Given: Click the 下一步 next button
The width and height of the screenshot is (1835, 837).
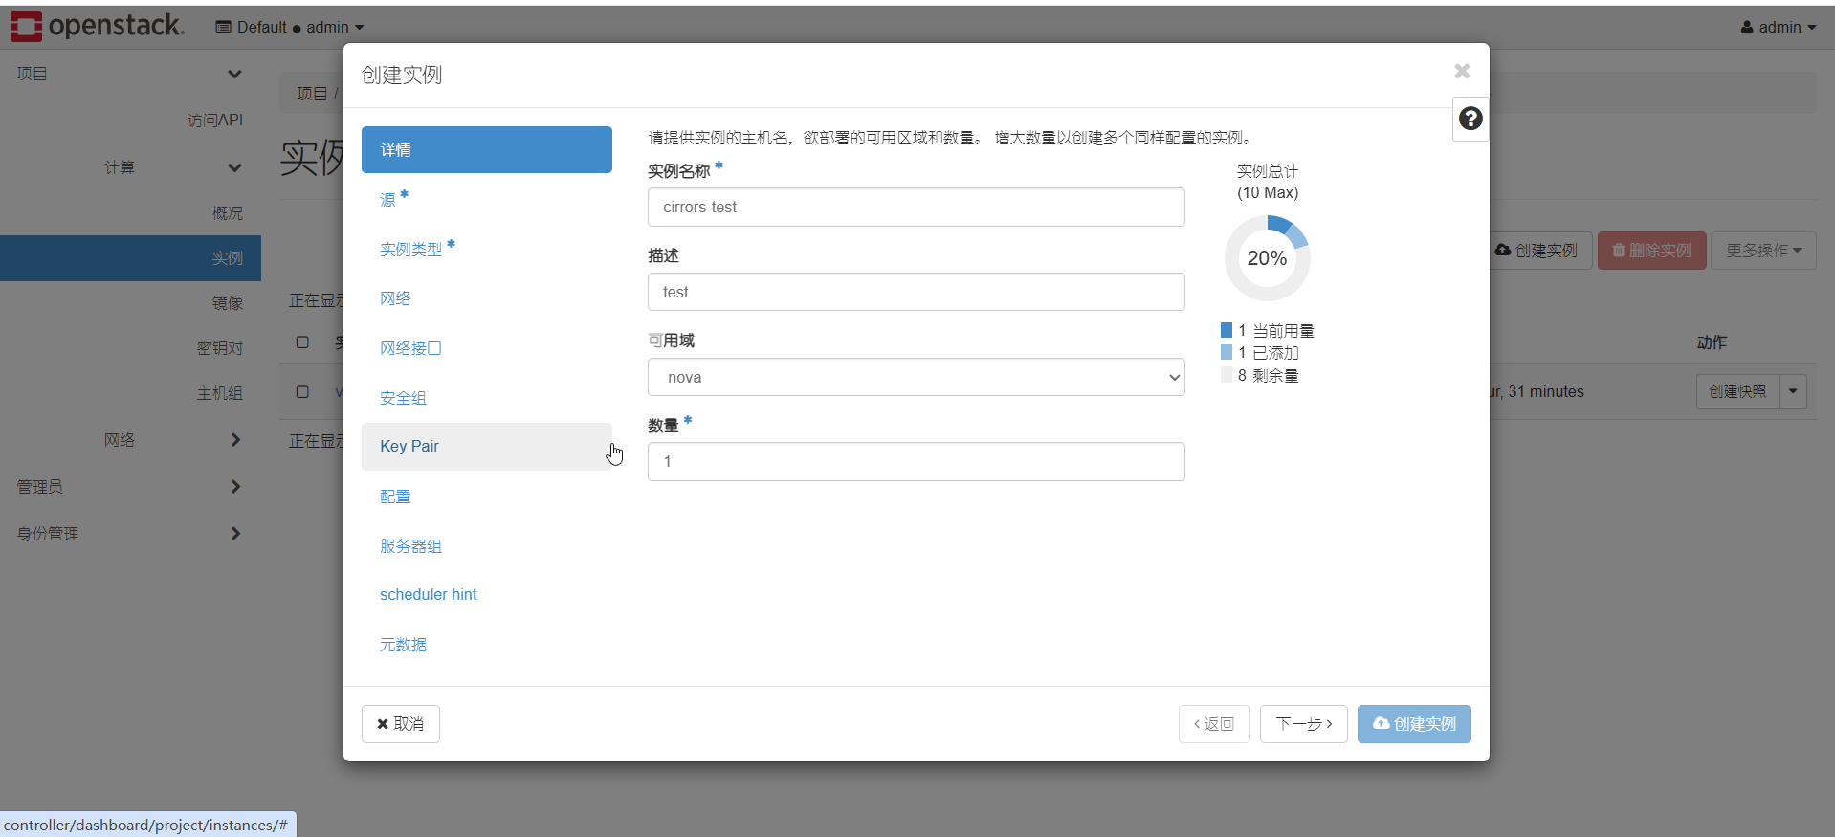Looking at the screenshot, I should point(1304,724).
